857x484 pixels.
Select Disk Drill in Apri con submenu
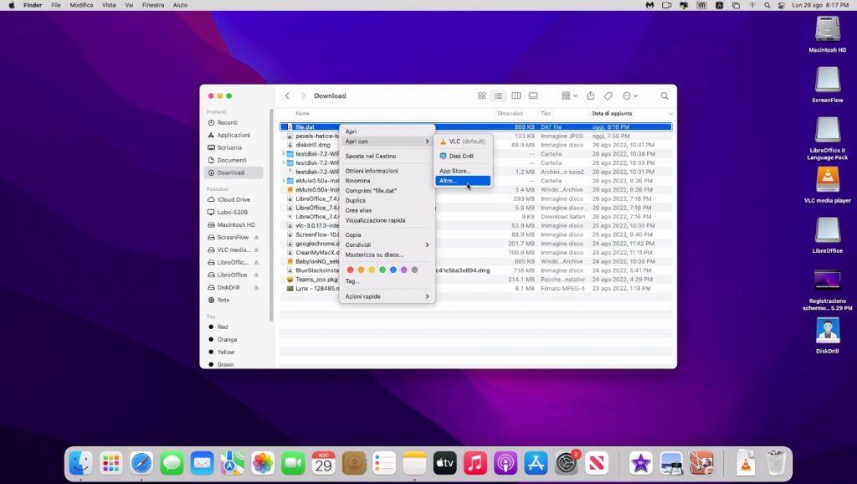tap(461, 156)
